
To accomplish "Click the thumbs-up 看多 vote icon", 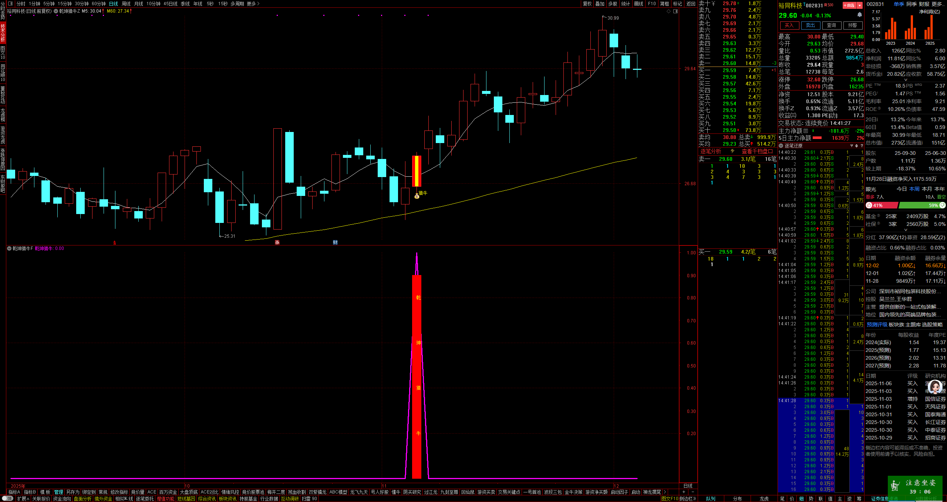I will point(869,205).
